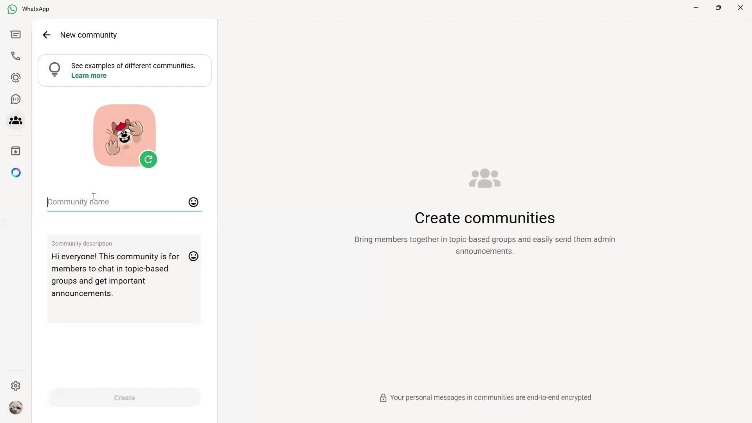Click the lightbulb examples icon

(x=54, y=70)
